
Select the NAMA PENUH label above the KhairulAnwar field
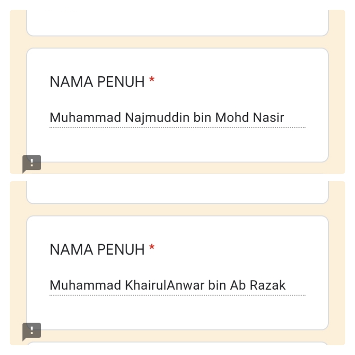coord(97,249)
